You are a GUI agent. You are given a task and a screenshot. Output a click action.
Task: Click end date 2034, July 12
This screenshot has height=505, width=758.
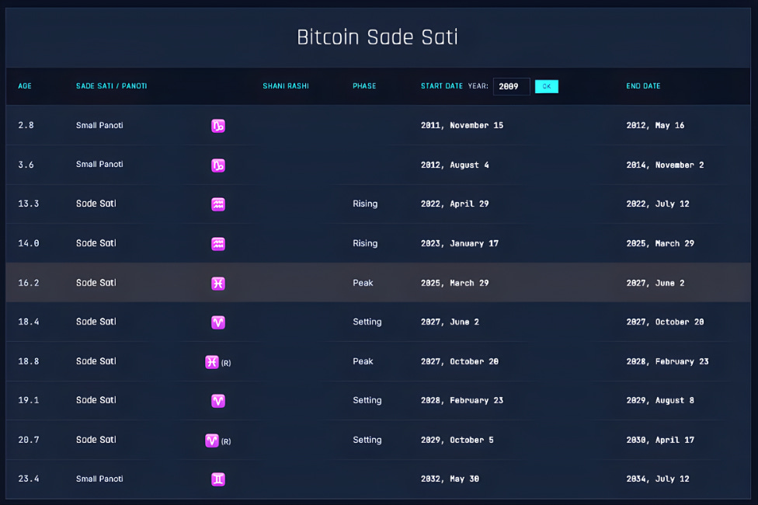tap(658, 479)
